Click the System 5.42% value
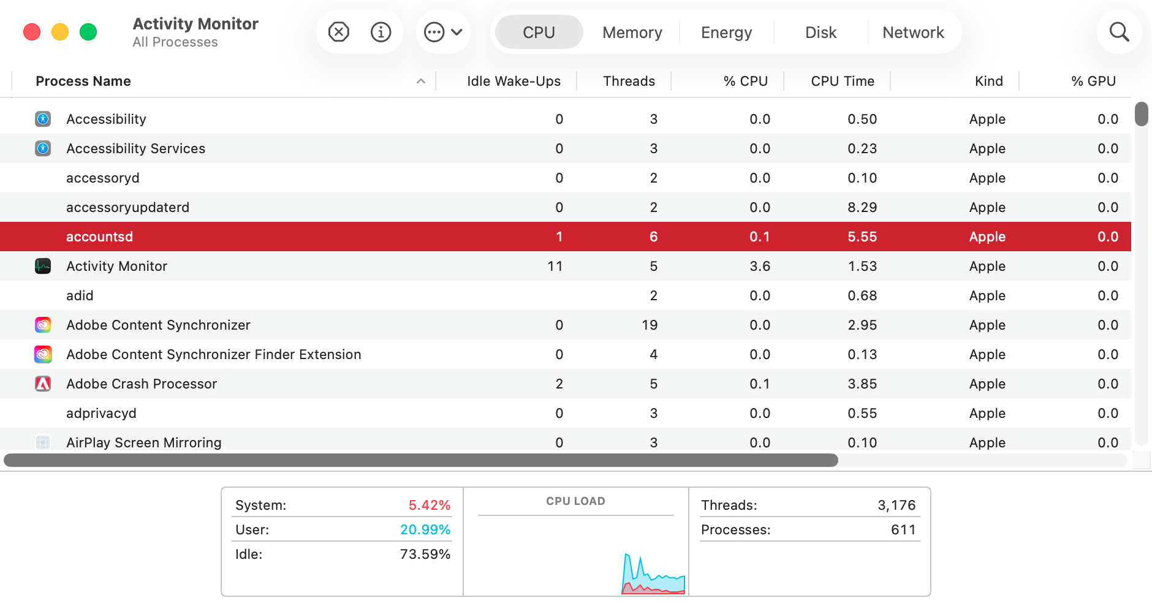Image resolution: width=1152 pixels, height=614 pixels. pyautogui.click(x=429, y=505)
